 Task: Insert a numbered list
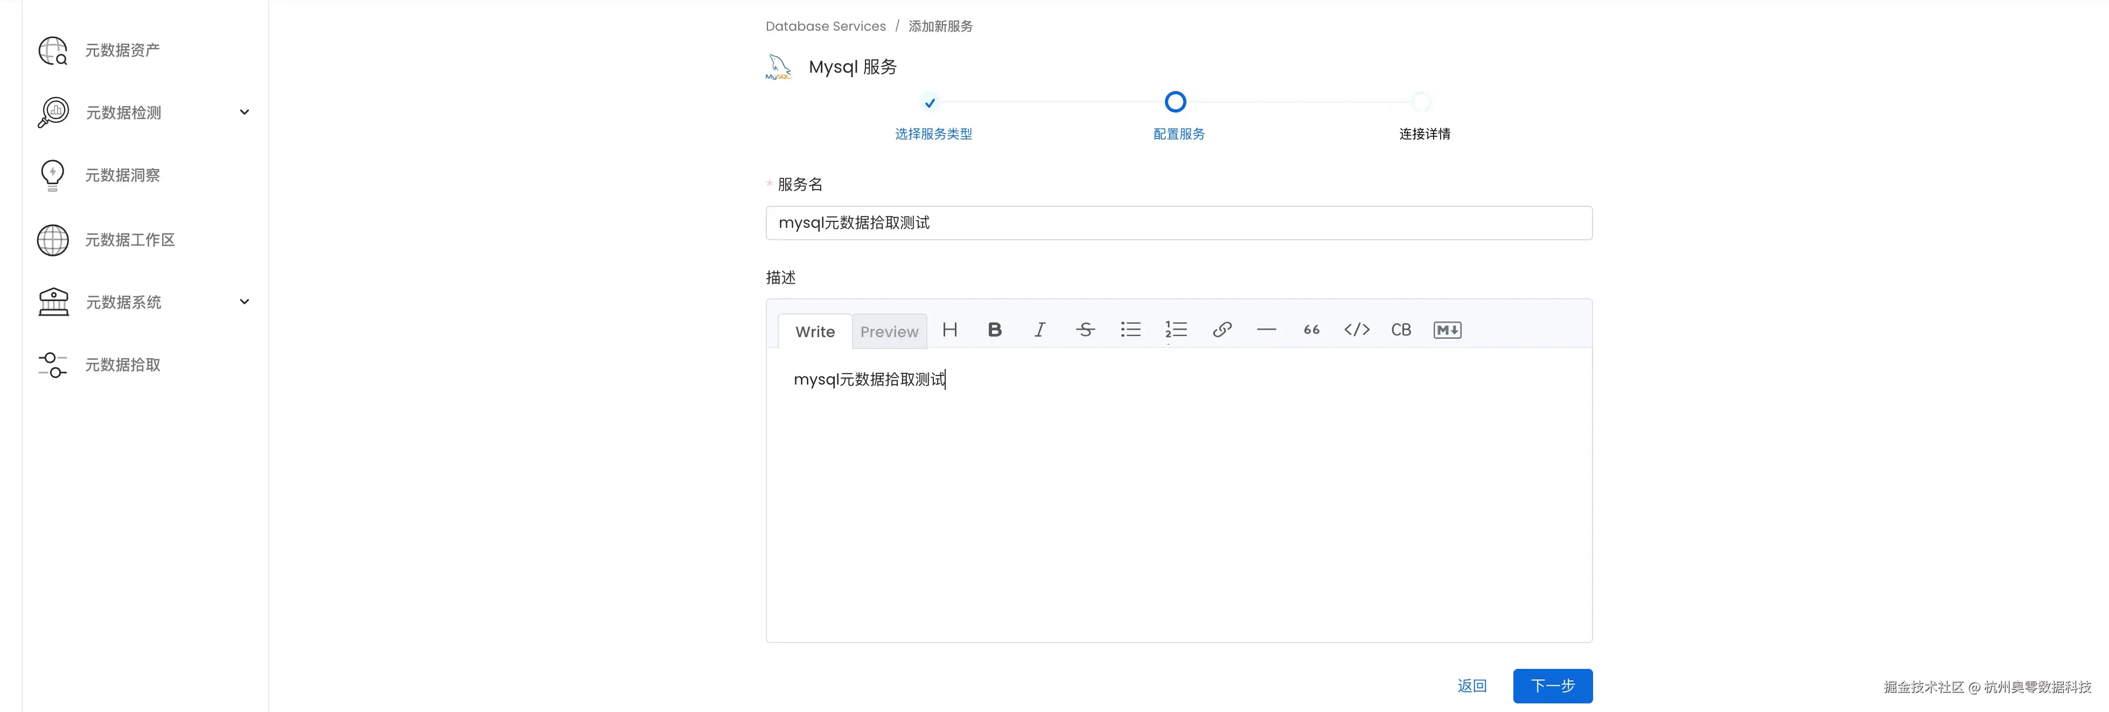coord(1176,330)
